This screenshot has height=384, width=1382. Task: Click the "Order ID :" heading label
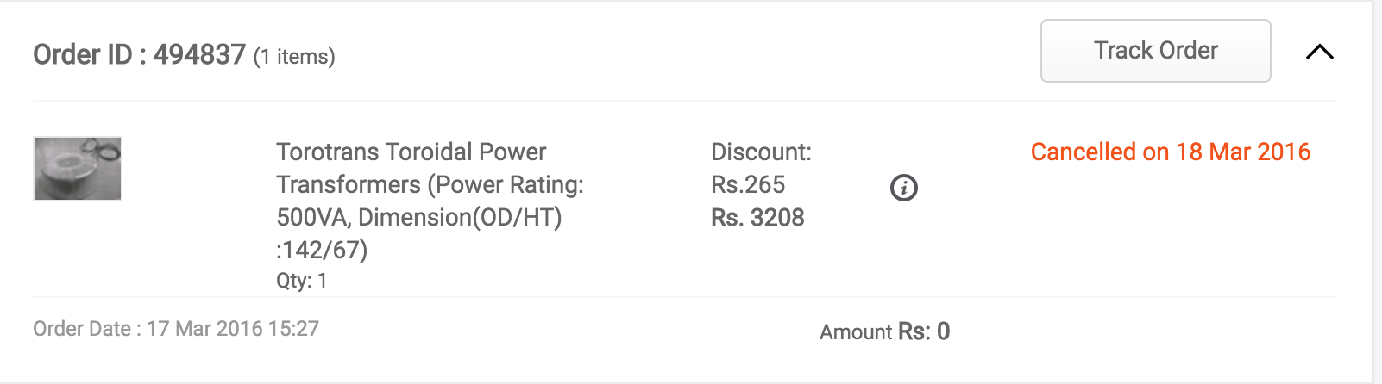pyautogui.click(x=89, y=55)
